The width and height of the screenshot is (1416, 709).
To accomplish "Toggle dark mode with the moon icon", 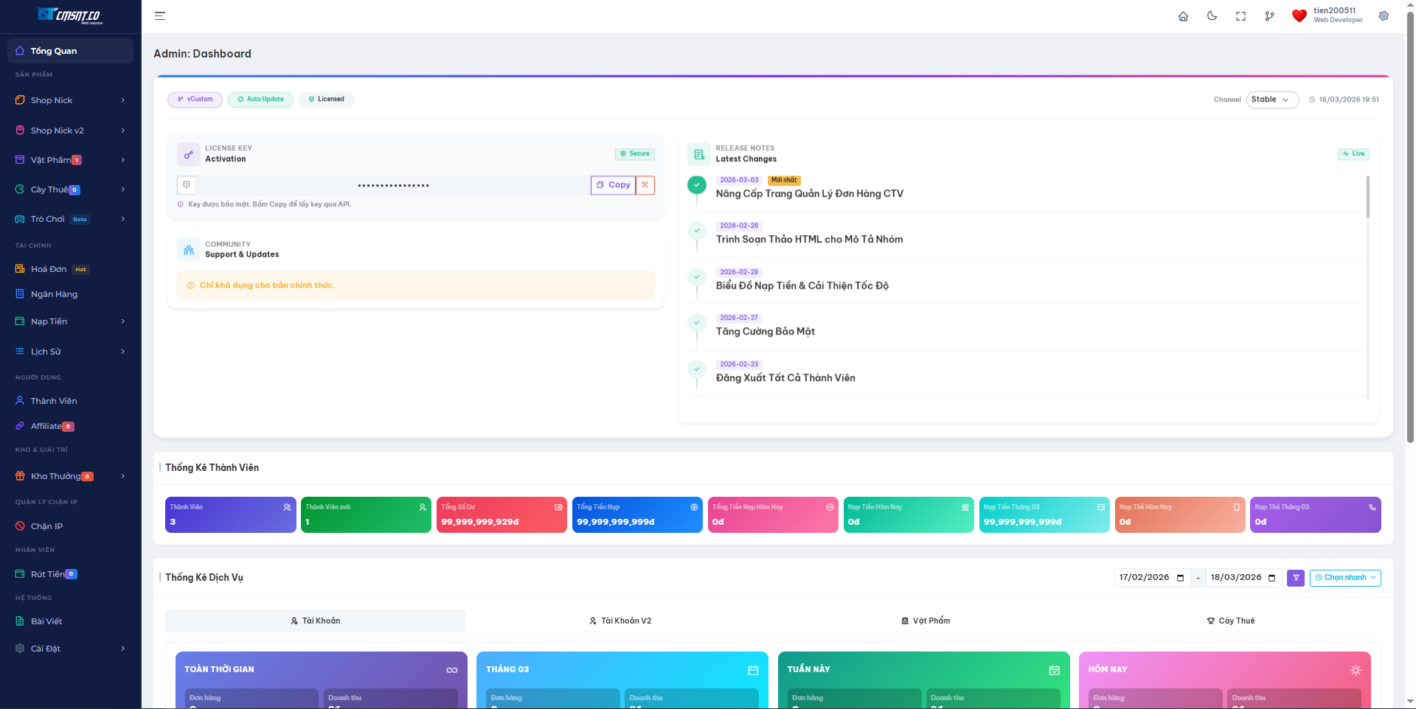I will tap(1212, 16).
